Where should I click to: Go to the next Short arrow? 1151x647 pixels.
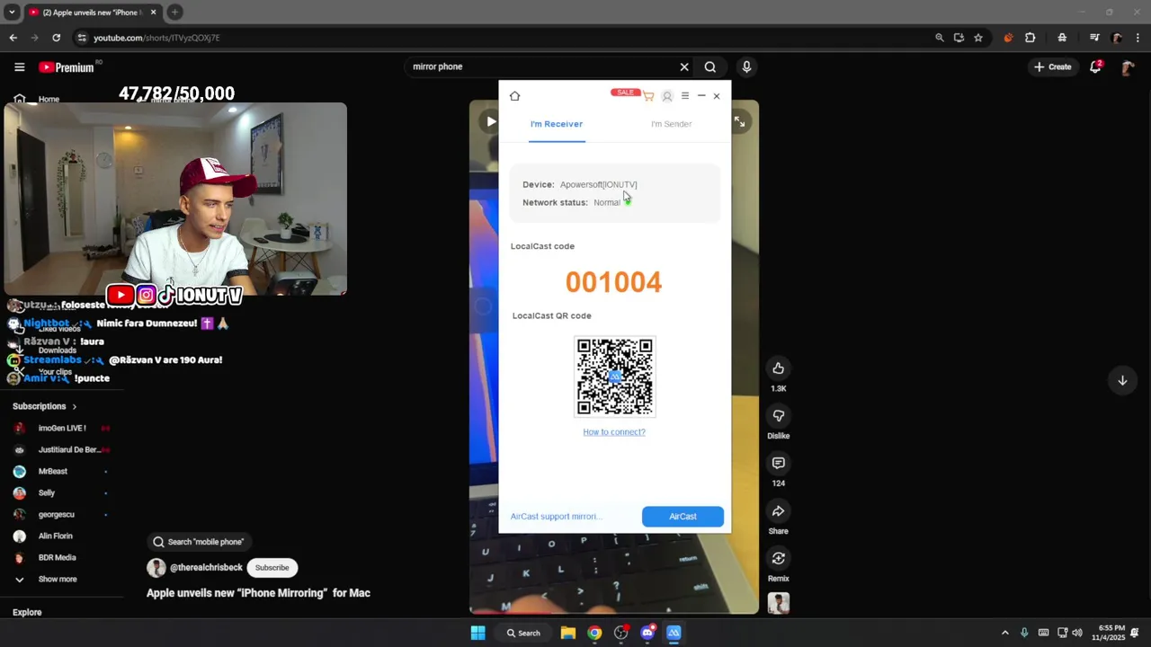point(1122,380)
